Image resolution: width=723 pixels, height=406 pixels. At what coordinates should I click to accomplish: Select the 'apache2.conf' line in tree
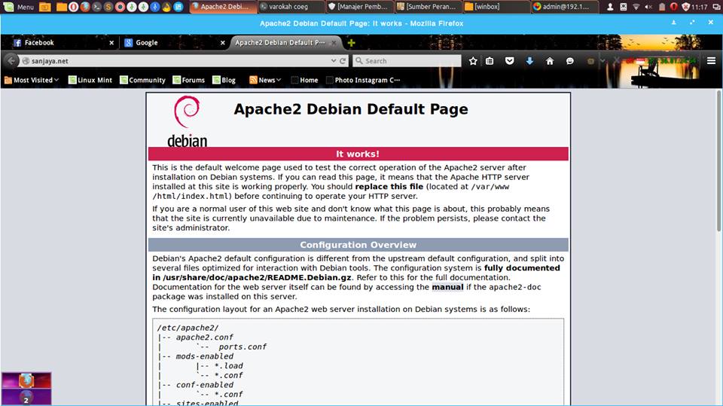click(204, 337)
